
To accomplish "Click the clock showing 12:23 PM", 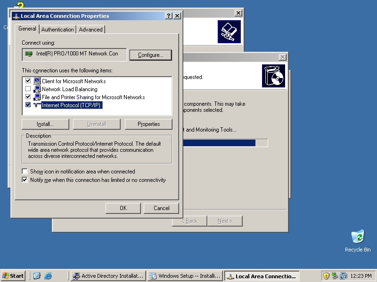I will click(x=361, y=276).
